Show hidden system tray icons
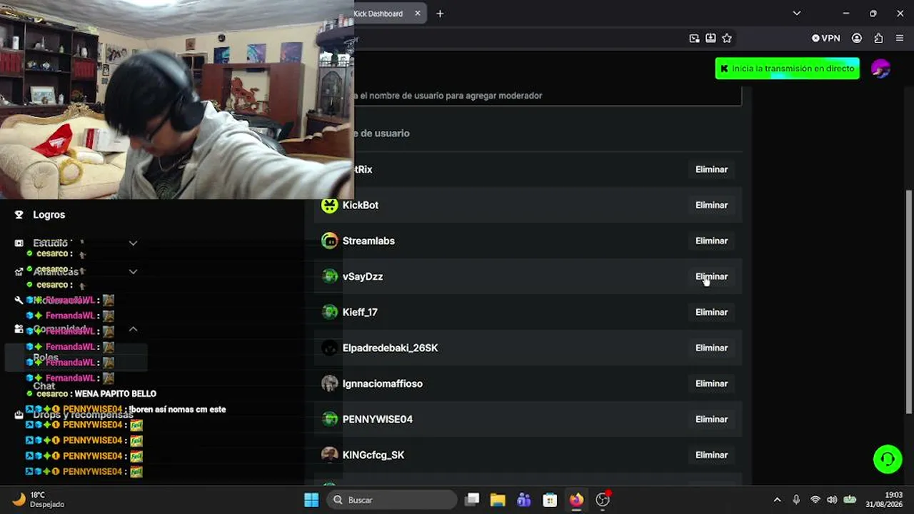Image resolution: width=914 pixels, height=514 pixels. coord(777,500)
